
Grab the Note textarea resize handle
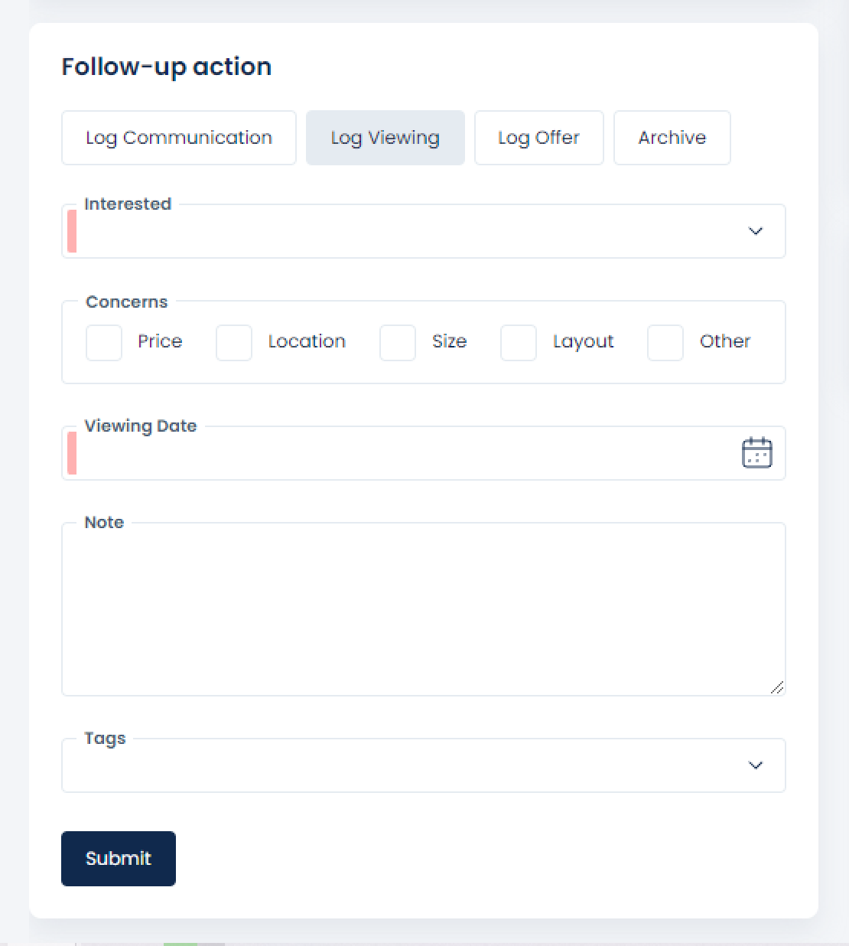point(777,687)
